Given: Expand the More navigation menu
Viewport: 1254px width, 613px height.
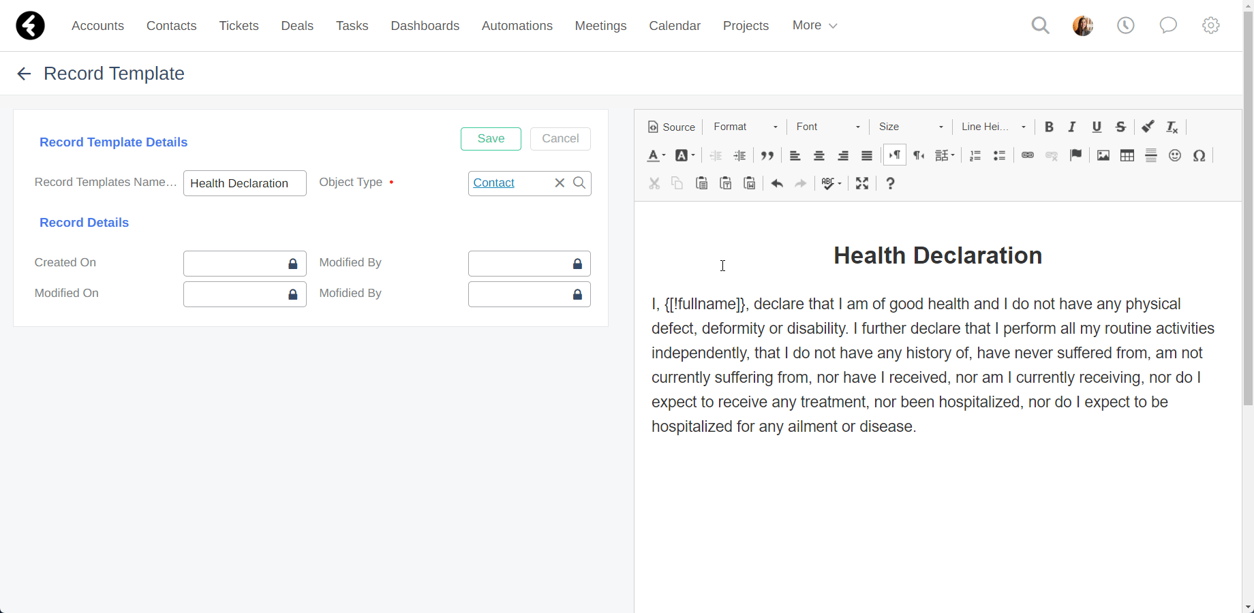Looking at the screenshot, I should pos(814,25).
